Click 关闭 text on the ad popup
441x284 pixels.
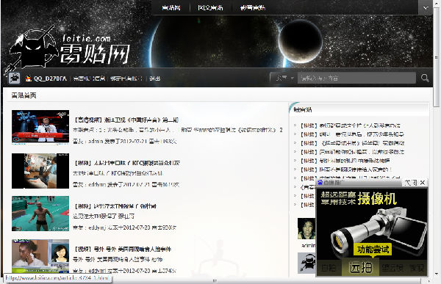tap(411, 183)
